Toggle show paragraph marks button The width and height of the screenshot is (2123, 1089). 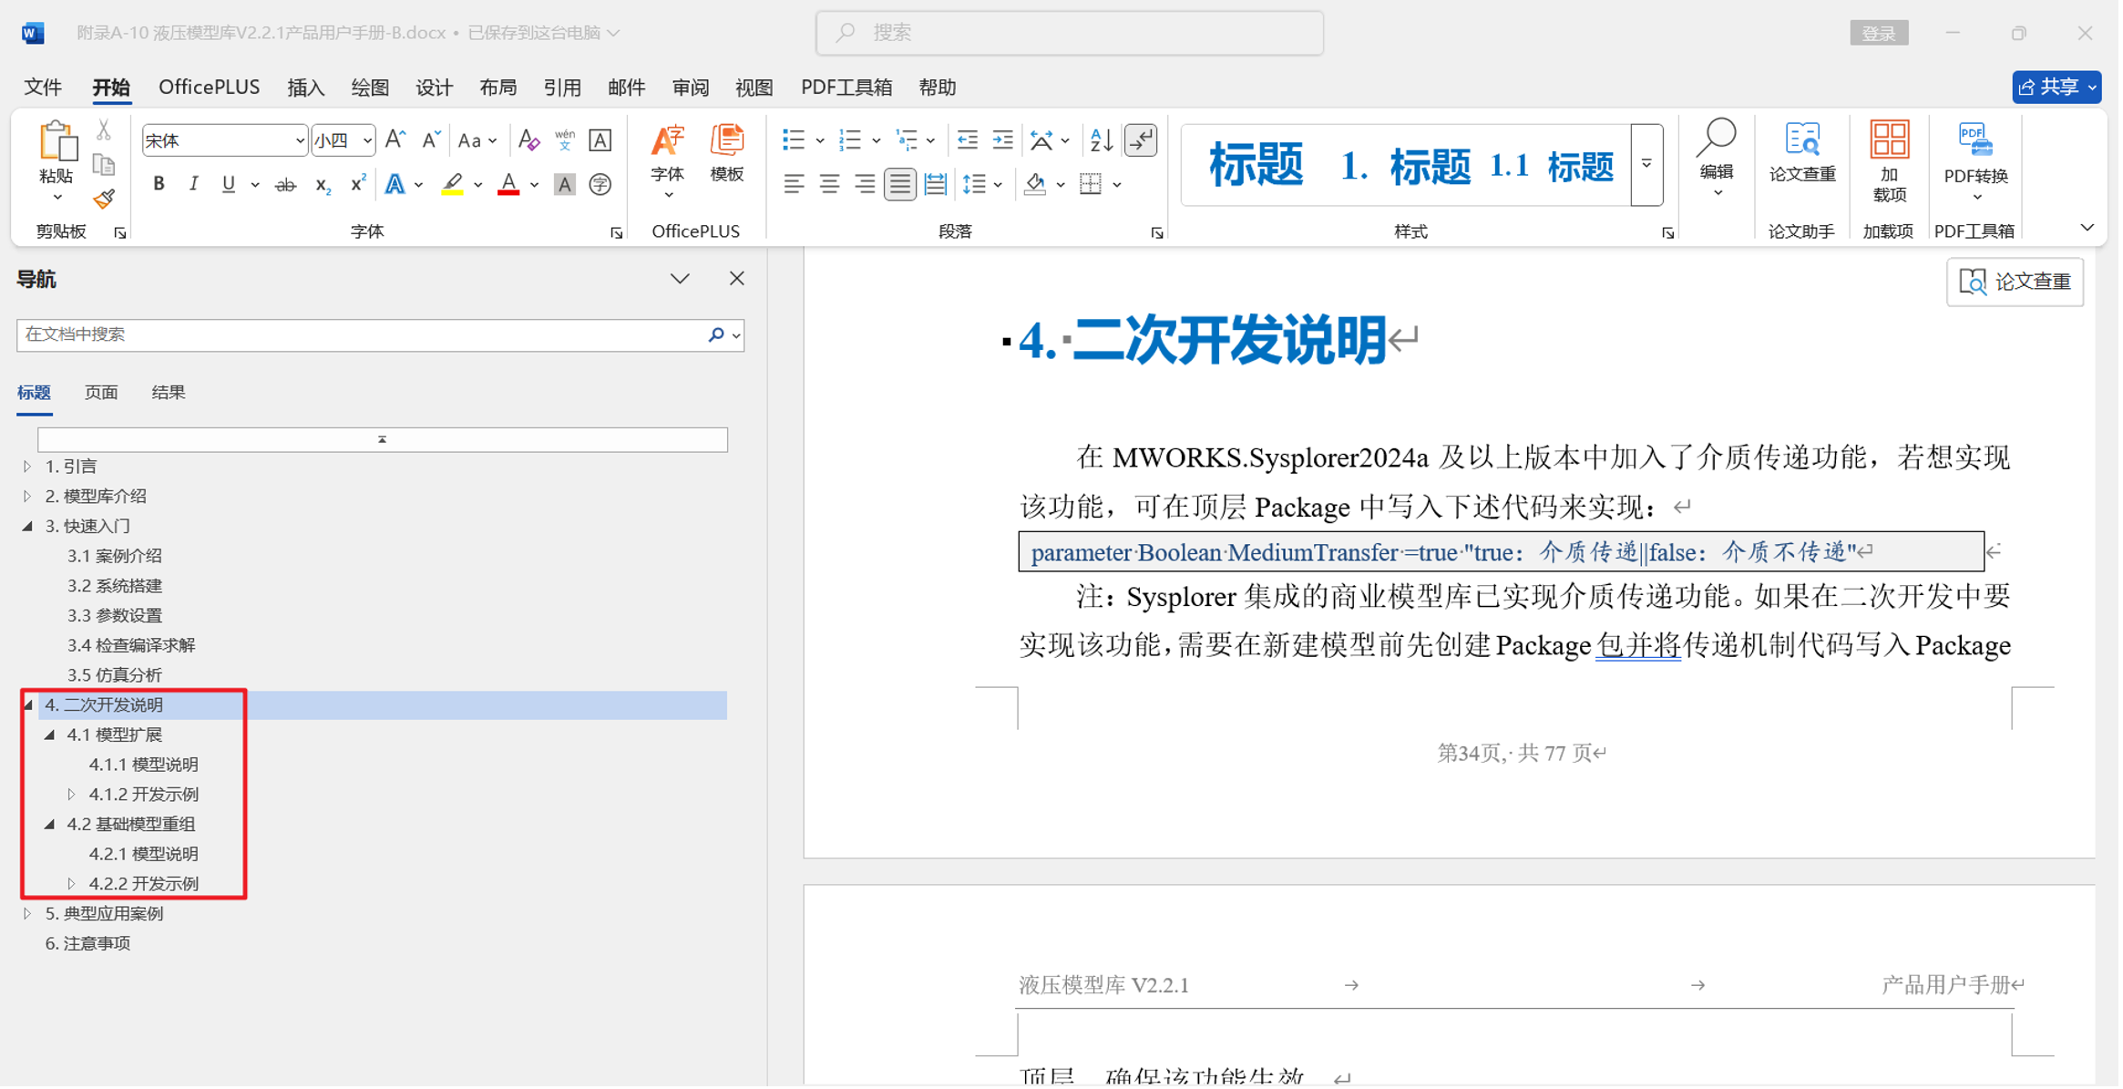coord(1143,140)
